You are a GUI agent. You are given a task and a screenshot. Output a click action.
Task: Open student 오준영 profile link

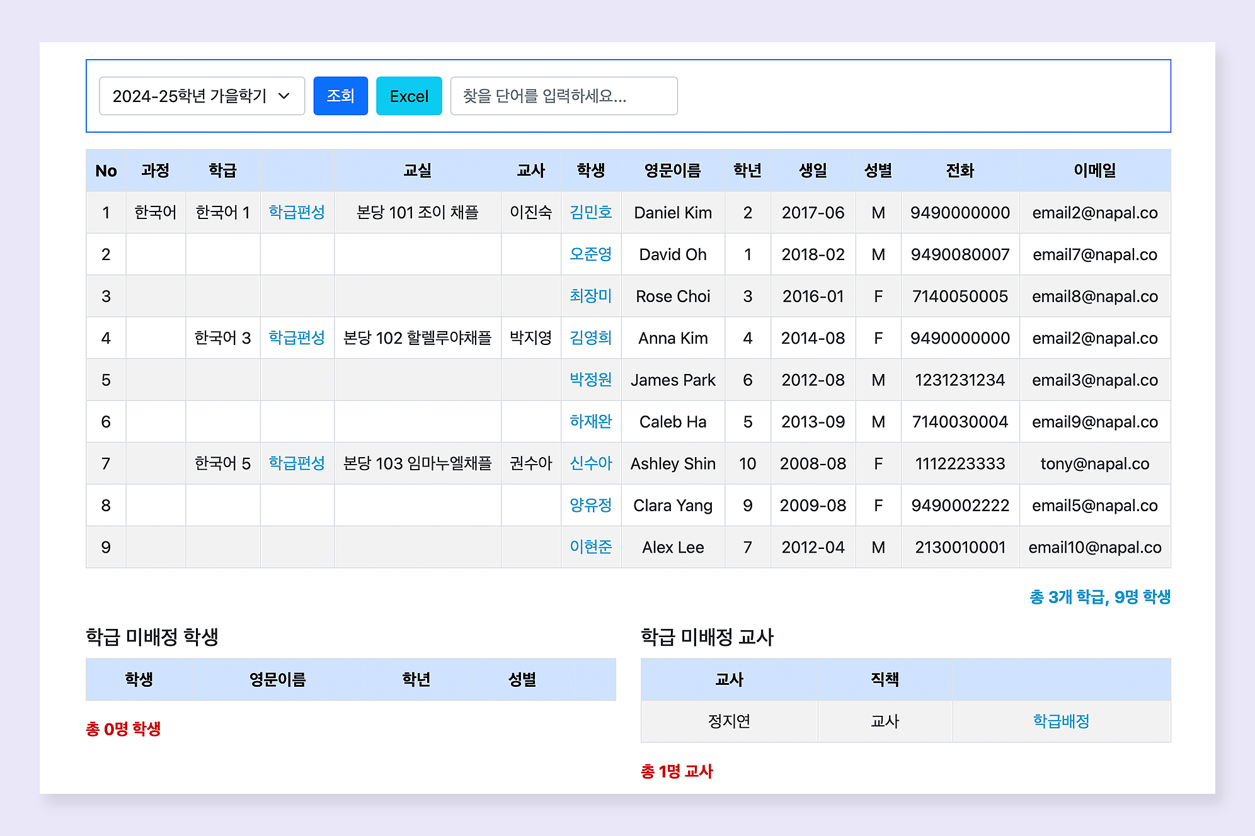pos(591,254)
